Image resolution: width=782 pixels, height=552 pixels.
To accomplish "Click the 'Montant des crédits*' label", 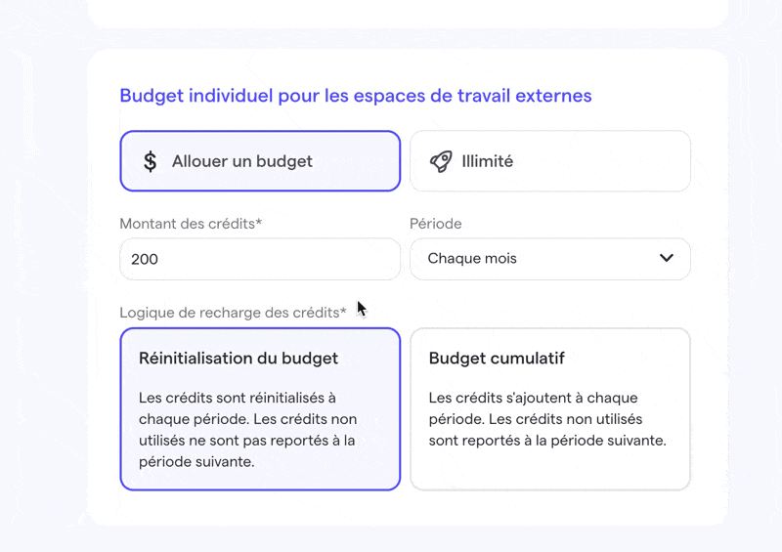I will 191,224.
